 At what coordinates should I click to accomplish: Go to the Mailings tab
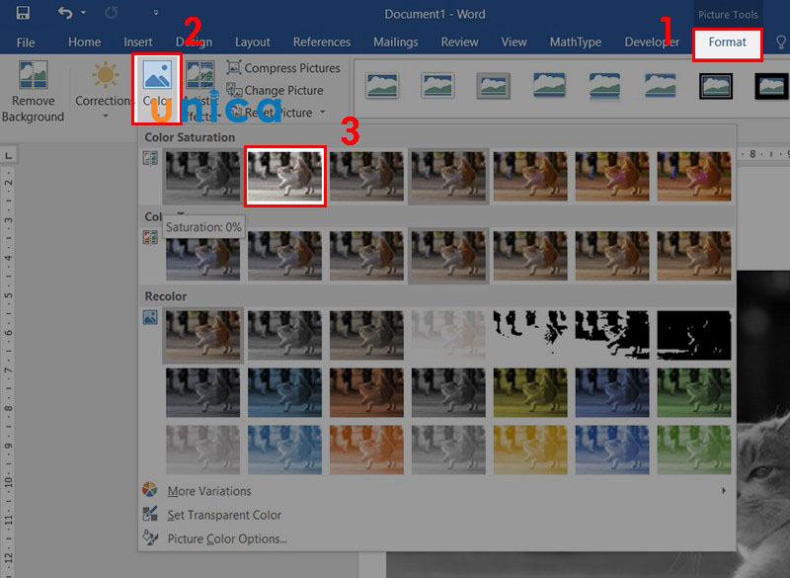[x=396, y=41]
